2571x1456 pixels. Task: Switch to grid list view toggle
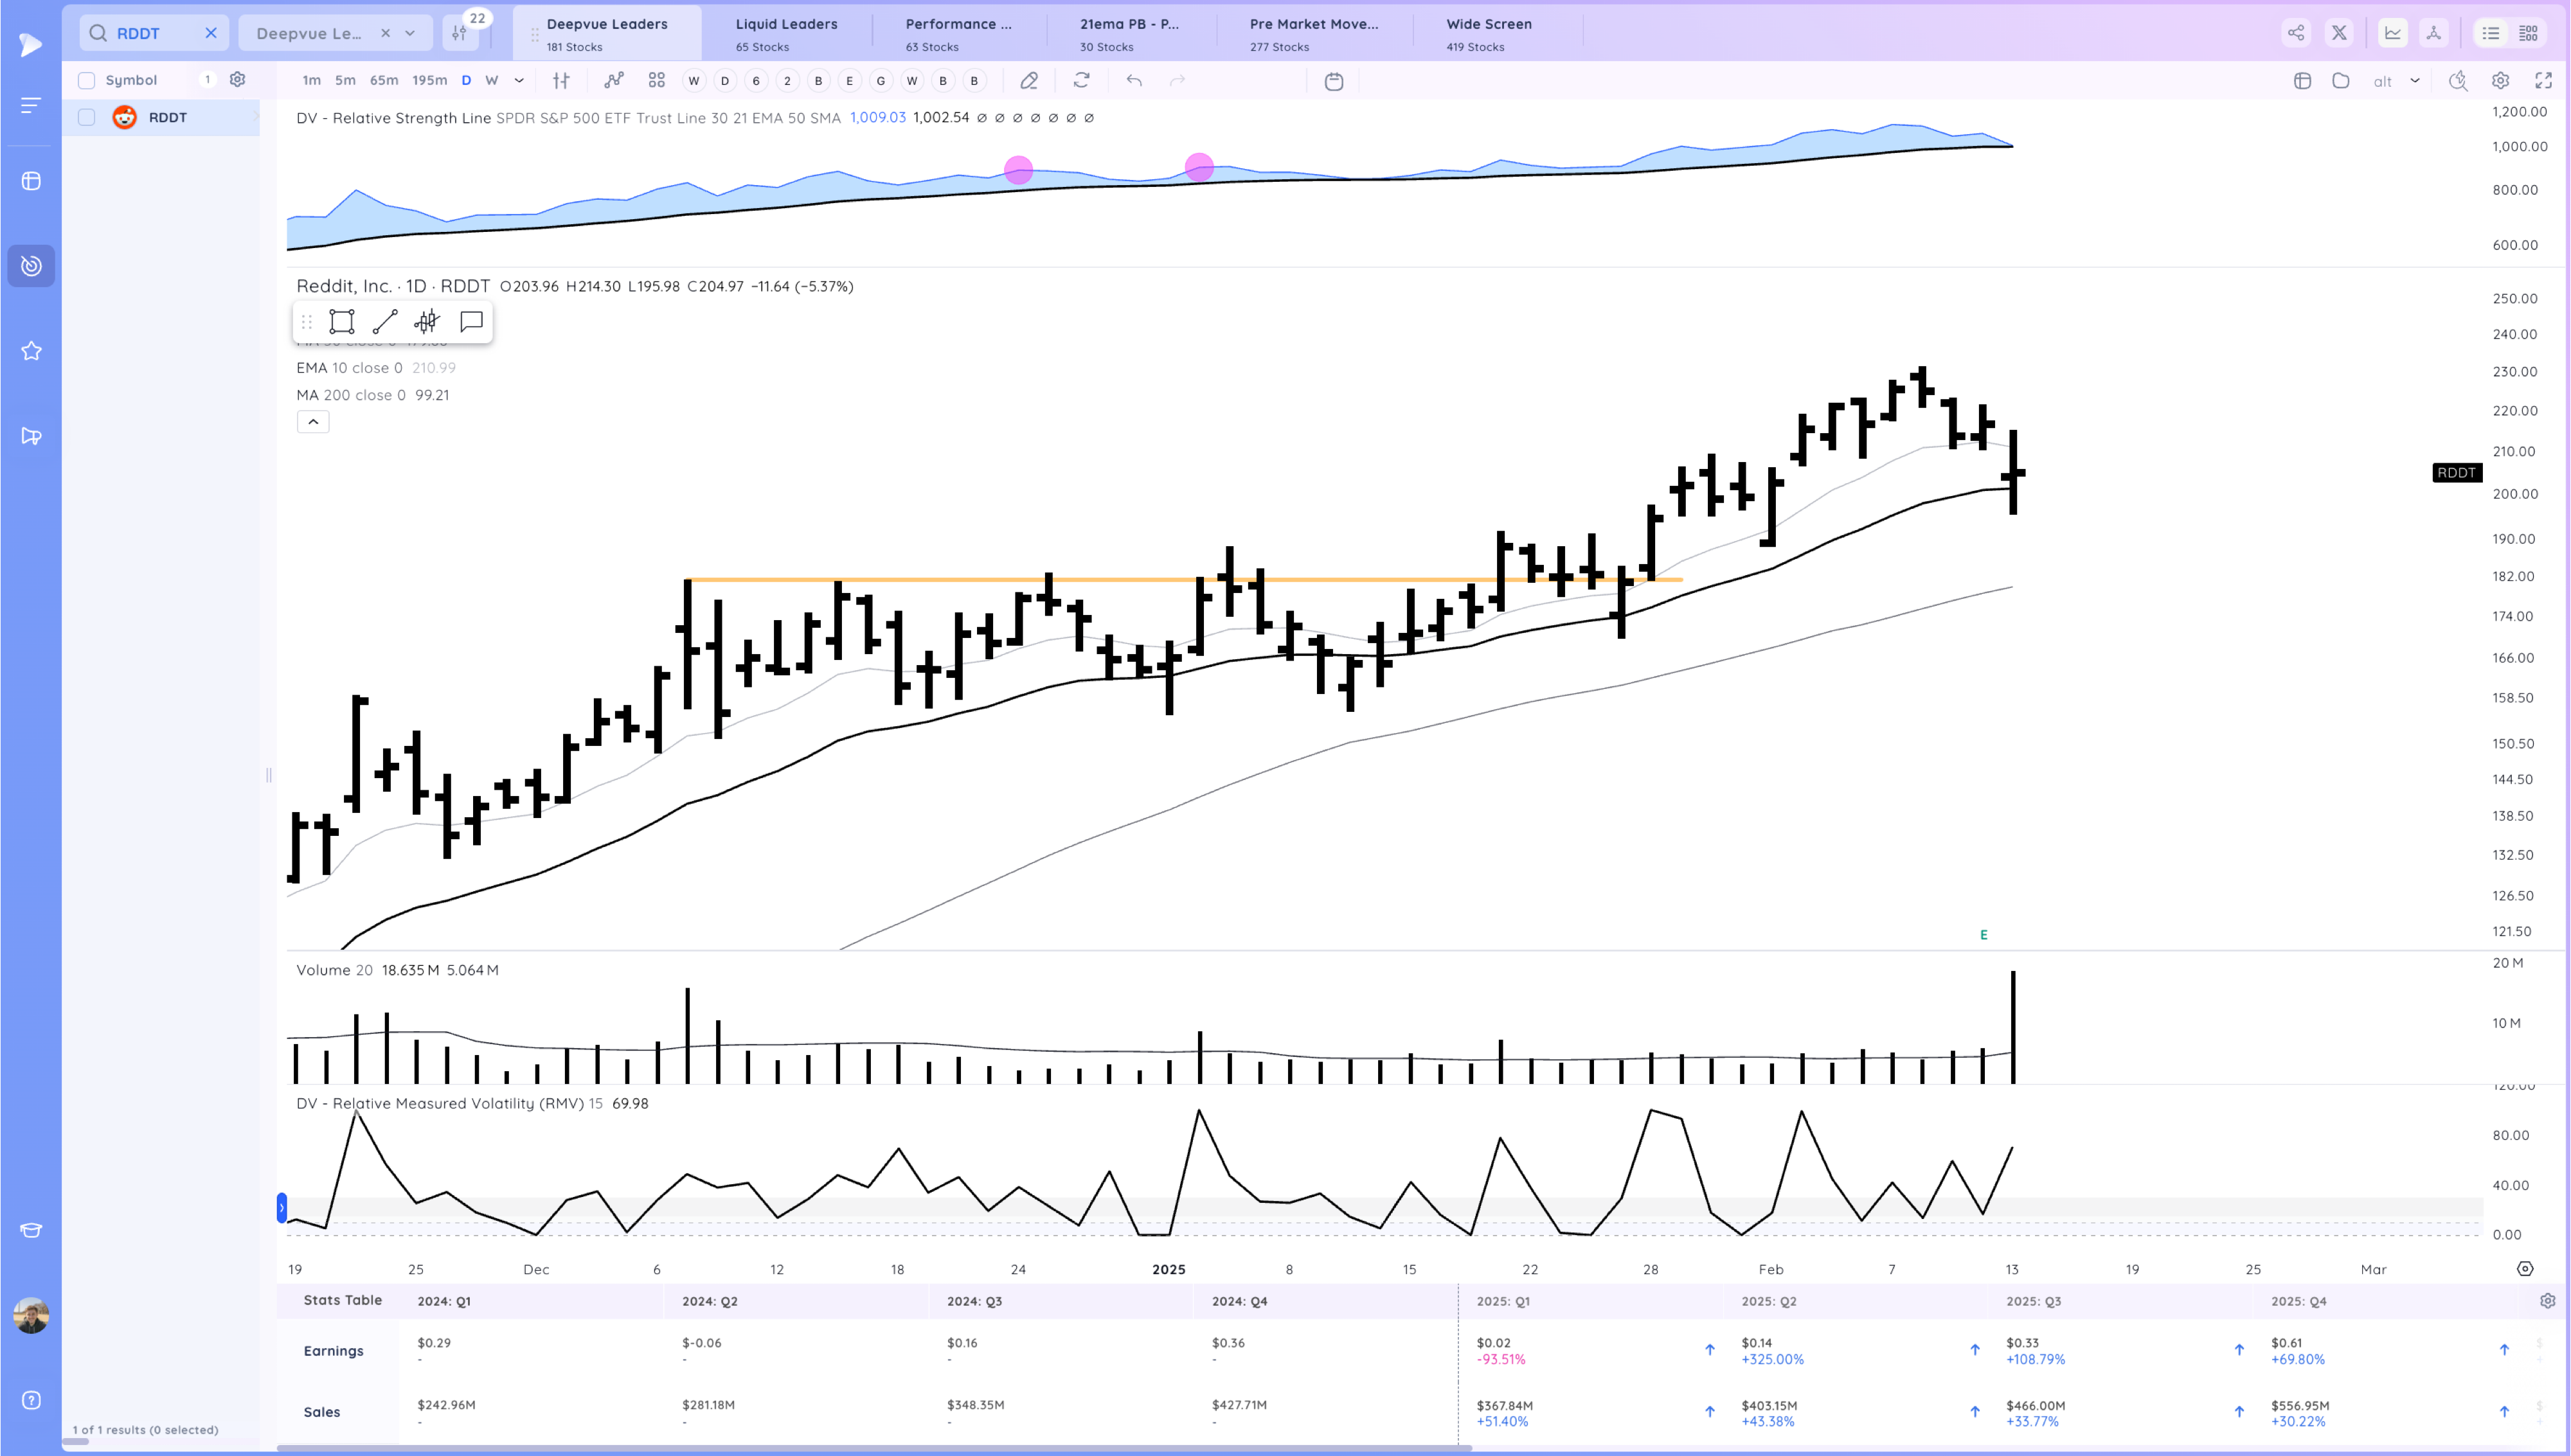pos(2528,33)
